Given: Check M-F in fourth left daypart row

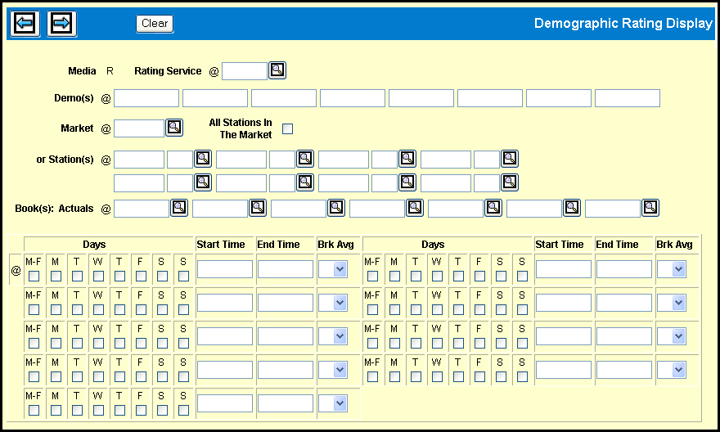Looking at the screenshot, I should pyautogui.click(x=34, y=376).
